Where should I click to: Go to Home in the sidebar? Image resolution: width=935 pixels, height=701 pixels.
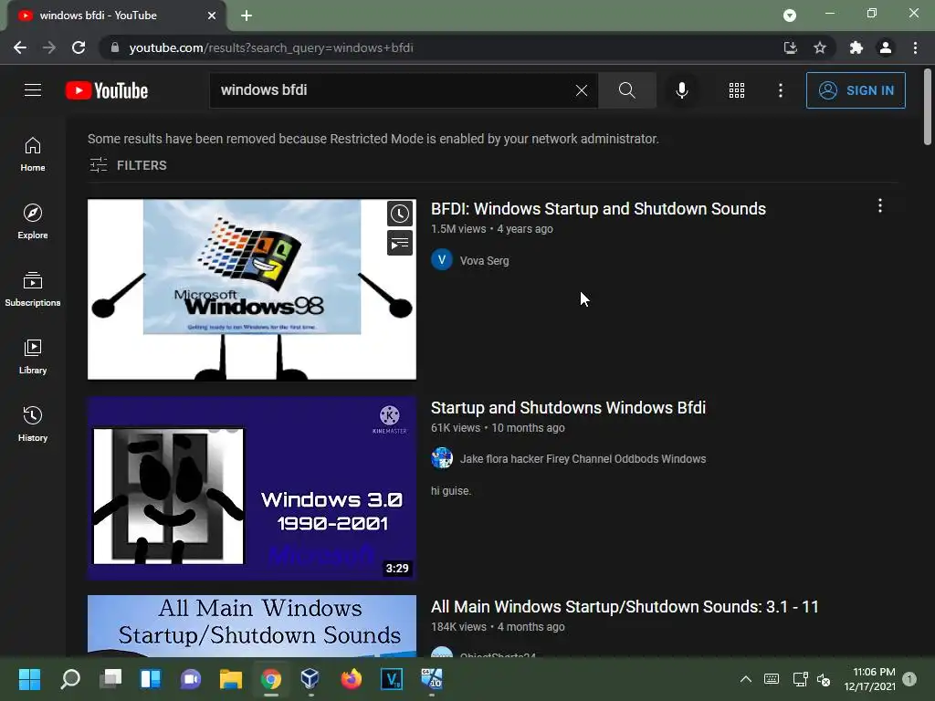[x=33, y=154]
